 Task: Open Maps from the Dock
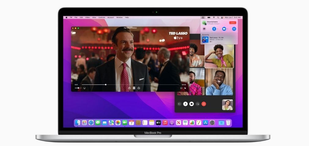point(111,123)
